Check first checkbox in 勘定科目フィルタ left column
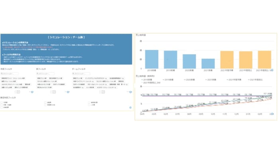 (x=2, y=102)
